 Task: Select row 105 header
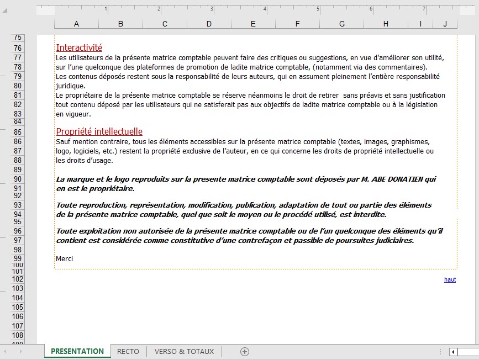click(18, 307)
